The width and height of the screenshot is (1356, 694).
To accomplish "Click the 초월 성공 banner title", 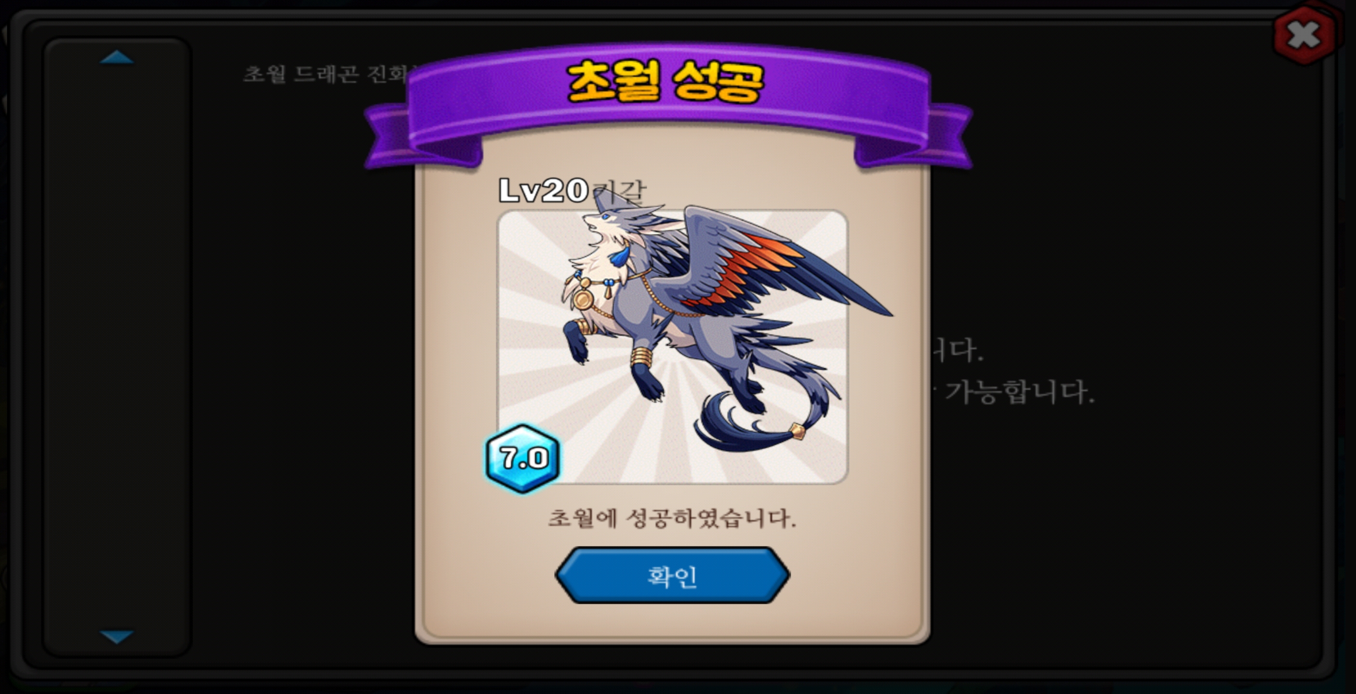I will [x=666, y=81].
